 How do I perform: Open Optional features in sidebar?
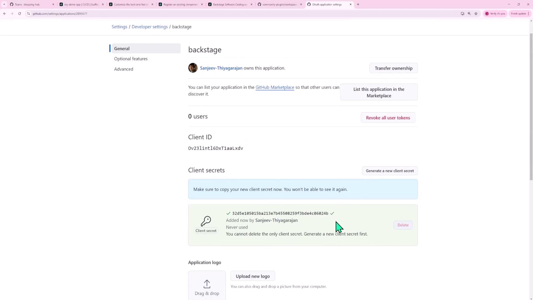[131, 59]
